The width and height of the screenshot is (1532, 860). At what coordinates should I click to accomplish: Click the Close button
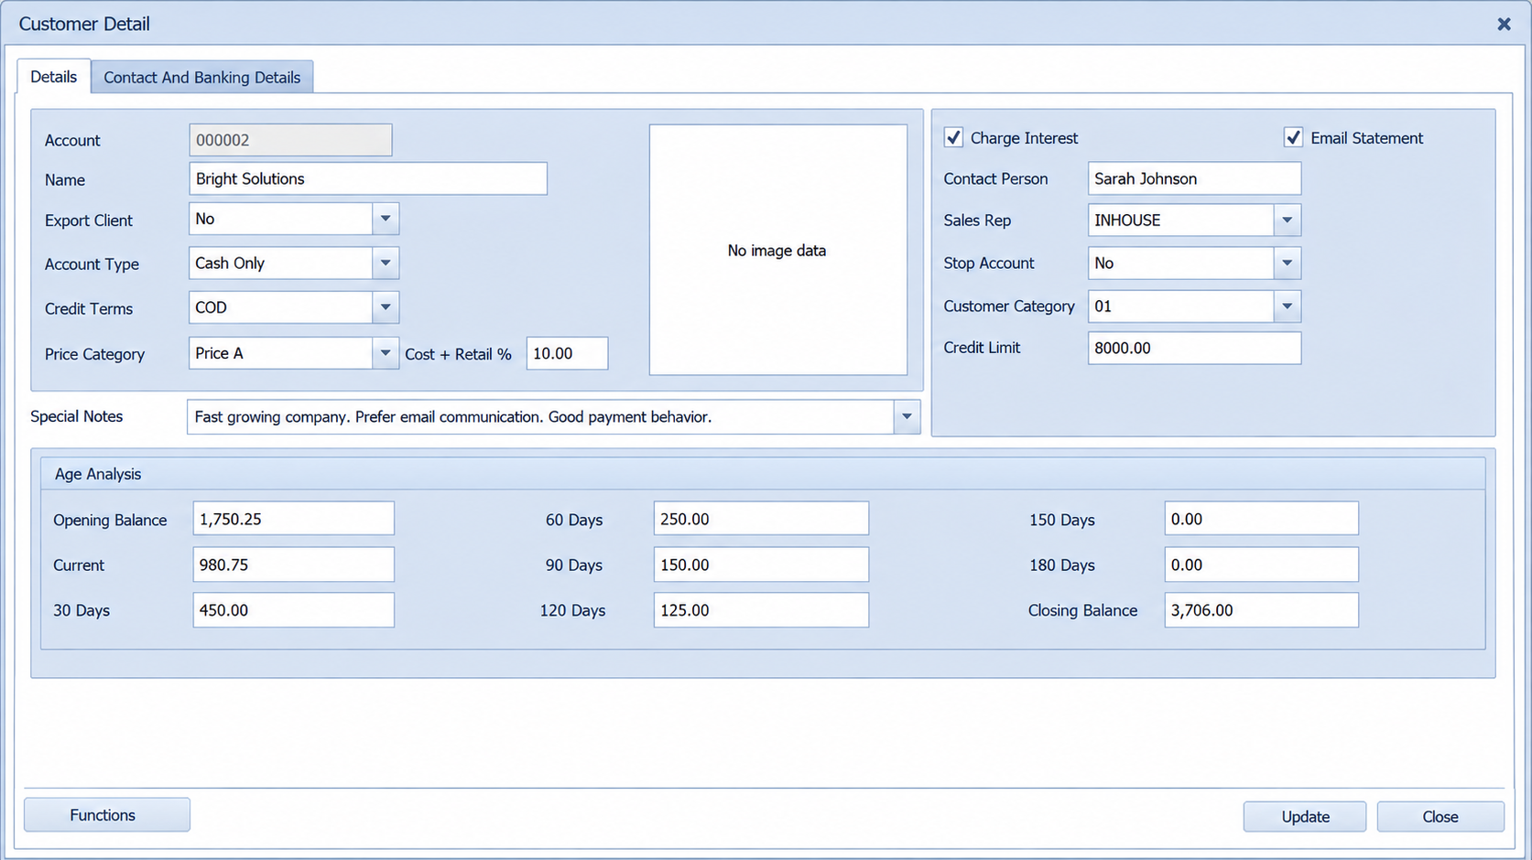(x=1440, y=816)
